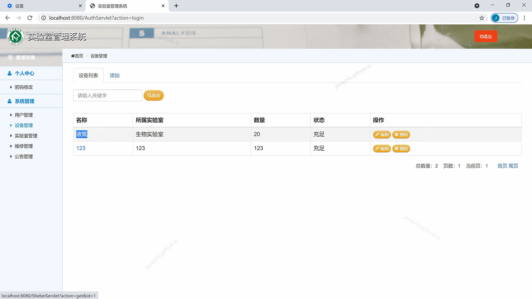Click the 删除 button on the 123 row
This screenshot has width=532, height=299.
click(401, 148)
